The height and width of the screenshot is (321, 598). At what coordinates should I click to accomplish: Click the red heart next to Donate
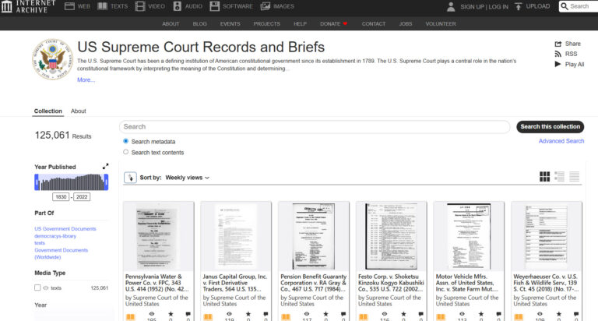pos(345,23)
